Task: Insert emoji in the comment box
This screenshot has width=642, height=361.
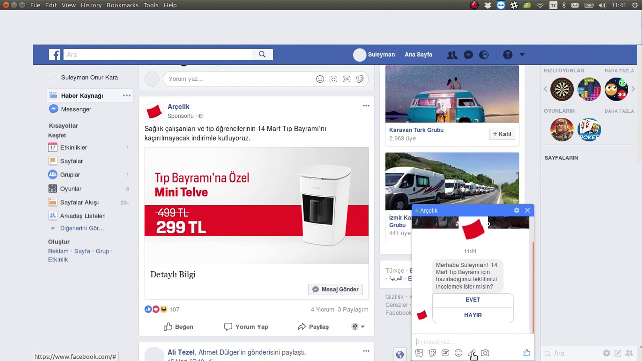Action: point(320,79)
